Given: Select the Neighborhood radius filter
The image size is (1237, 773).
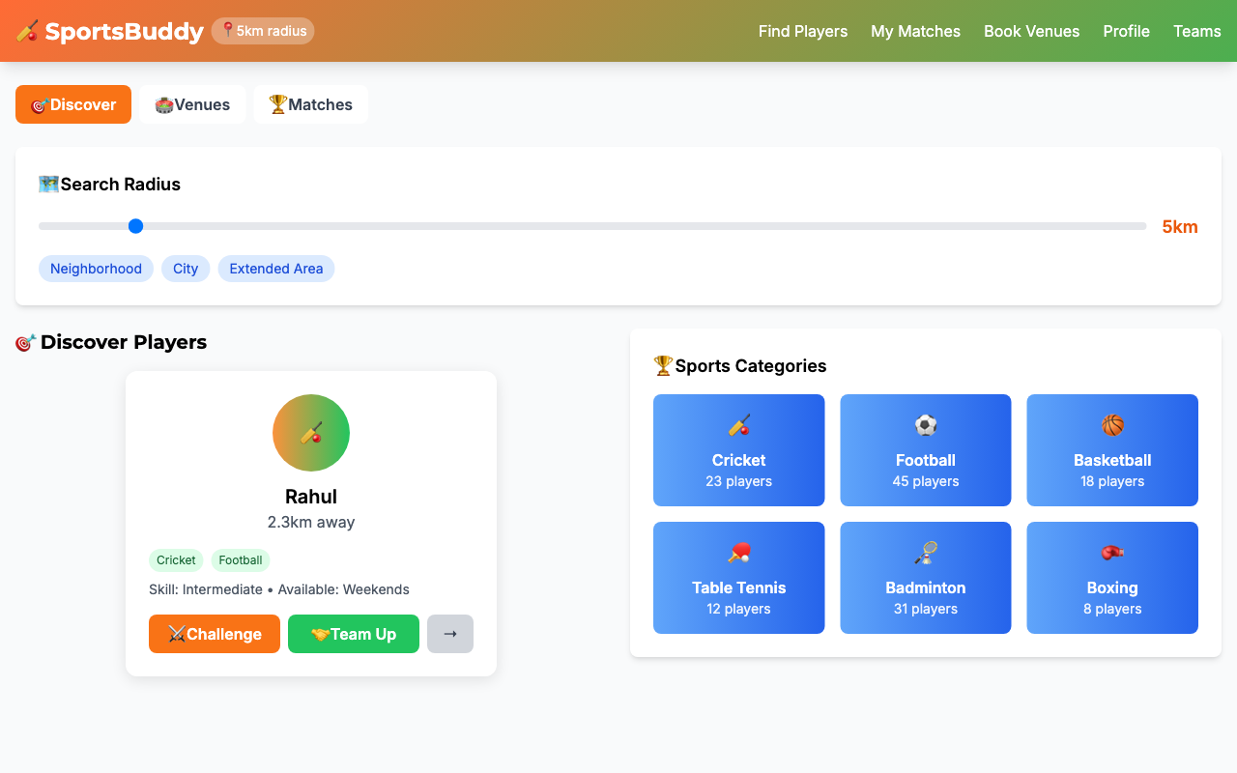Looking at the screenshot, I should tap(96, 269).
